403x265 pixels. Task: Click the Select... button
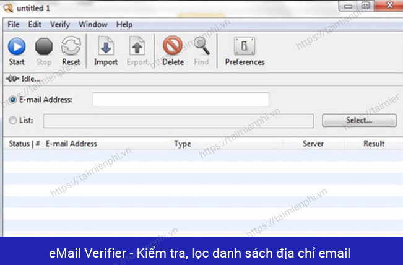[359, 120]
